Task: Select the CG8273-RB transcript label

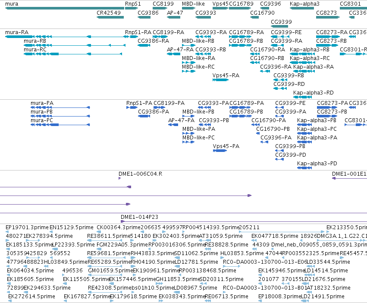Action: [x=332, y=41]
